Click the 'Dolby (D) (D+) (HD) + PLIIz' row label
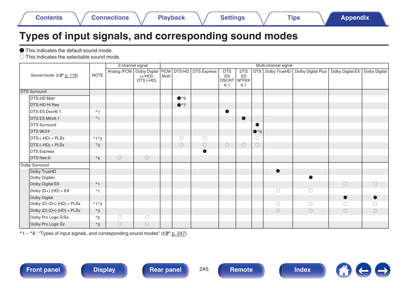This screenshot has width=408, height=288. (x=56, y=211)
